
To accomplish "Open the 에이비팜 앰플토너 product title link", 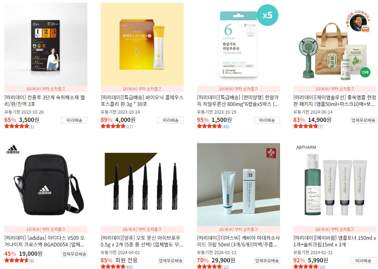I will 334,241.
